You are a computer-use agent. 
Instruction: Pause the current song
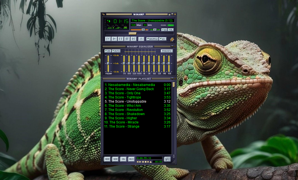coord(121,39)
